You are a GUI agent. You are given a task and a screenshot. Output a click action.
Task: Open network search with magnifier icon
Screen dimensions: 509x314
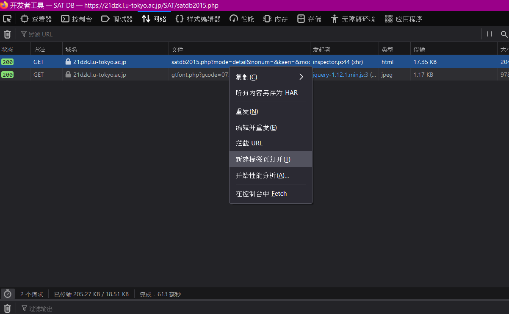tap(504, 34)
